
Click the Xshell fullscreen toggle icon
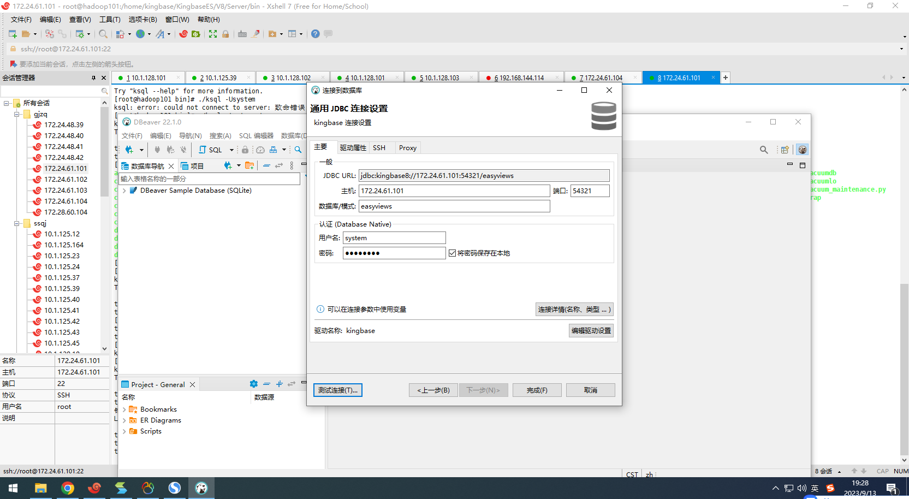pyautogui.click(x=213, y=34)
